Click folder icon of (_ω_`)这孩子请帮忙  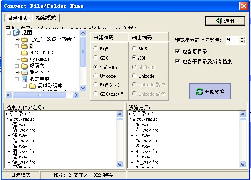pos(25,39)
